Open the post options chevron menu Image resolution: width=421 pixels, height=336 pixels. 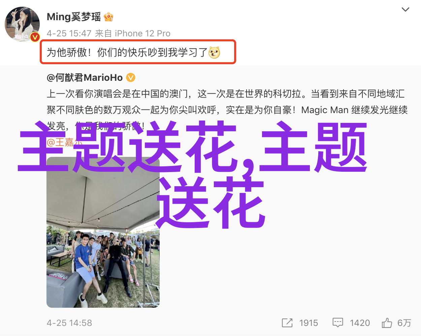click(406, 9)
